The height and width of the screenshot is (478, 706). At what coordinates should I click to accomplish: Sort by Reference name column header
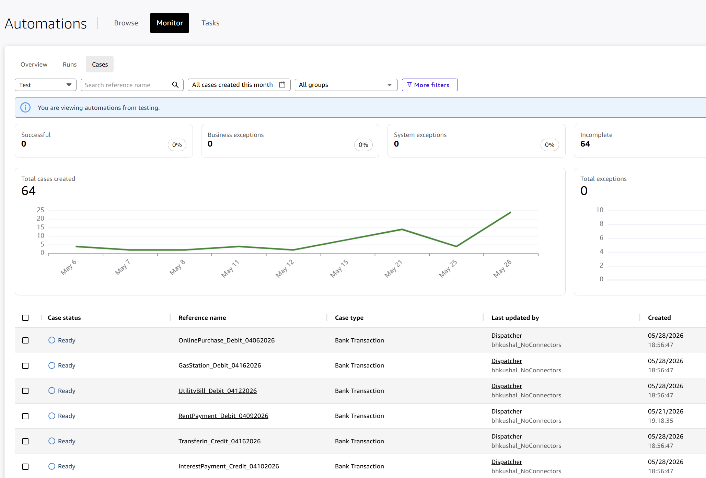coord(202,318)
